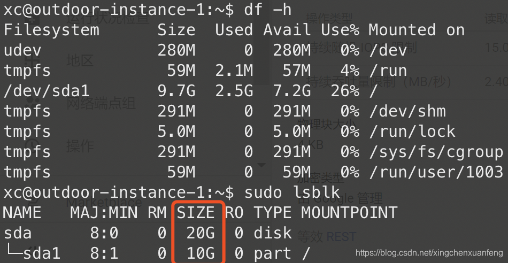
Task: Click the 26% usage value
Action: (345, 91)
